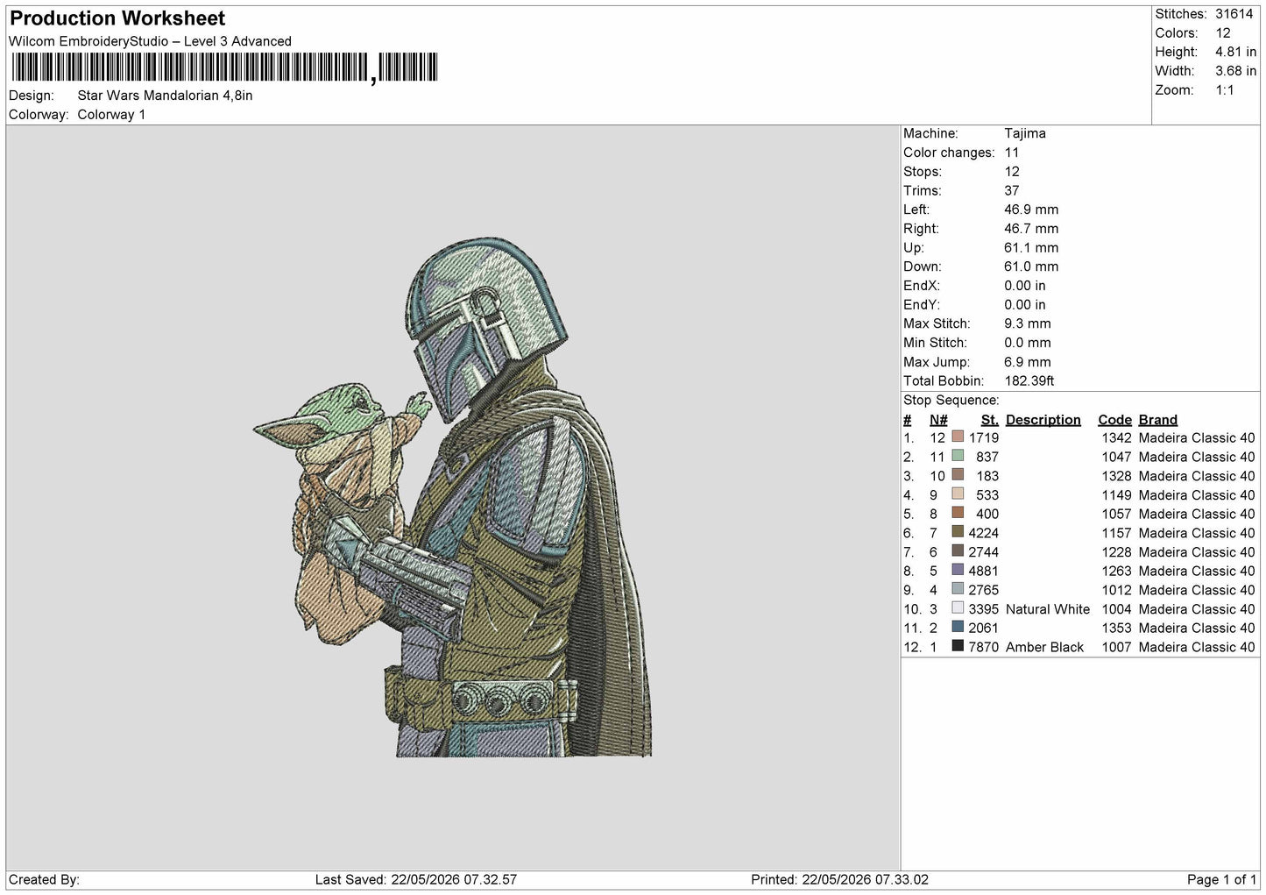The width and height of the screenshot is (1266, 895).
Task: Click the swatch for code 1228
Action: [958, 551]
